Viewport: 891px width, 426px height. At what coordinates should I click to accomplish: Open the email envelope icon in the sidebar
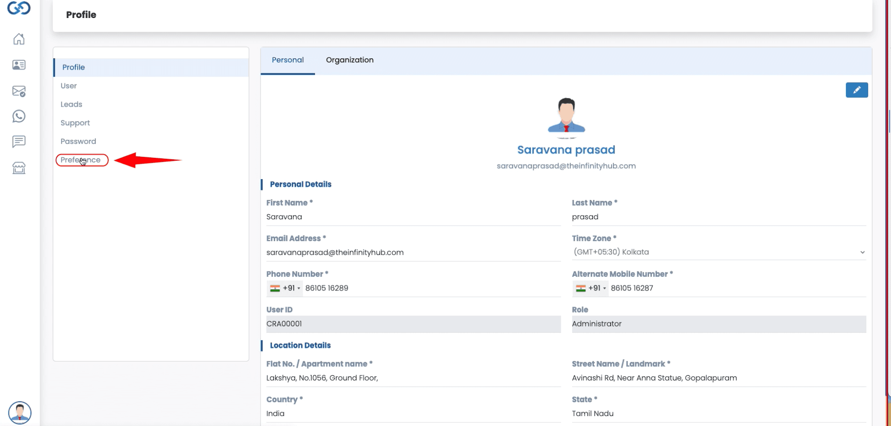tap(19, 91)
